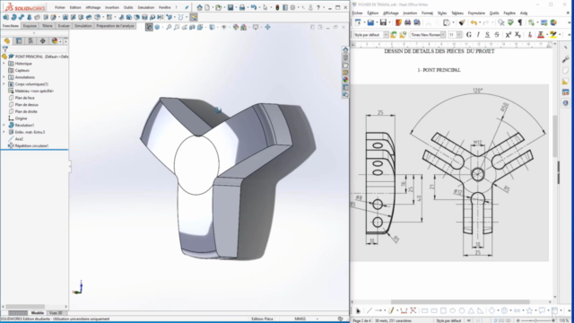This screenshot has width=574, height=323.
Task: Open Writer font color dropdown arrow
Action: tap(546, 35)
